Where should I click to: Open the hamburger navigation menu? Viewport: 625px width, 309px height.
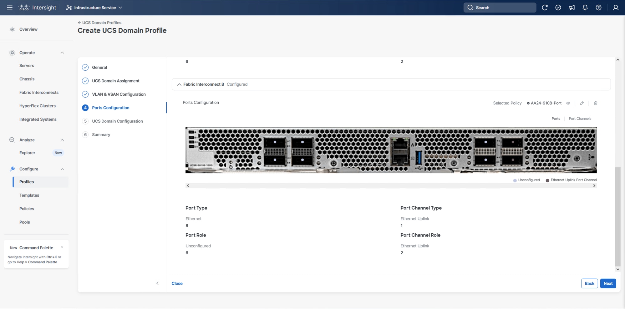(x=10, y=8)
